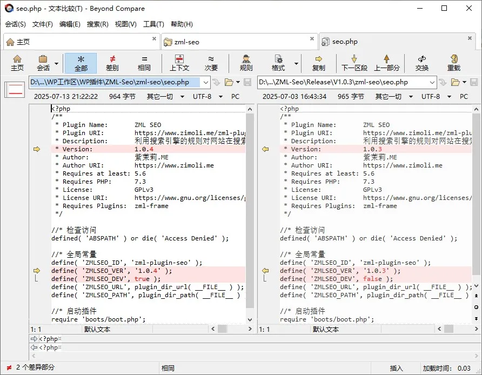The height and width of the screenshot is (375, 482).
Task: Click the right pane save icon
Action: pyautogui.click(x=474, y=82)
